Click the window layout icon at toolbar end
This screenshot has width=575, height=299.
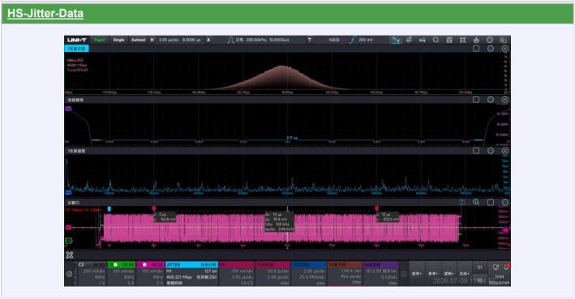point(503,40)
